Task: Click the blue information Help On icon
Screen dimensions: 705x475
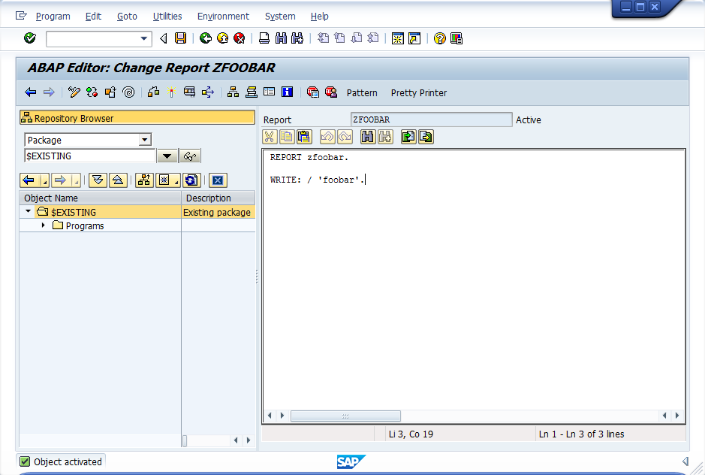Action: click(287, 92)
